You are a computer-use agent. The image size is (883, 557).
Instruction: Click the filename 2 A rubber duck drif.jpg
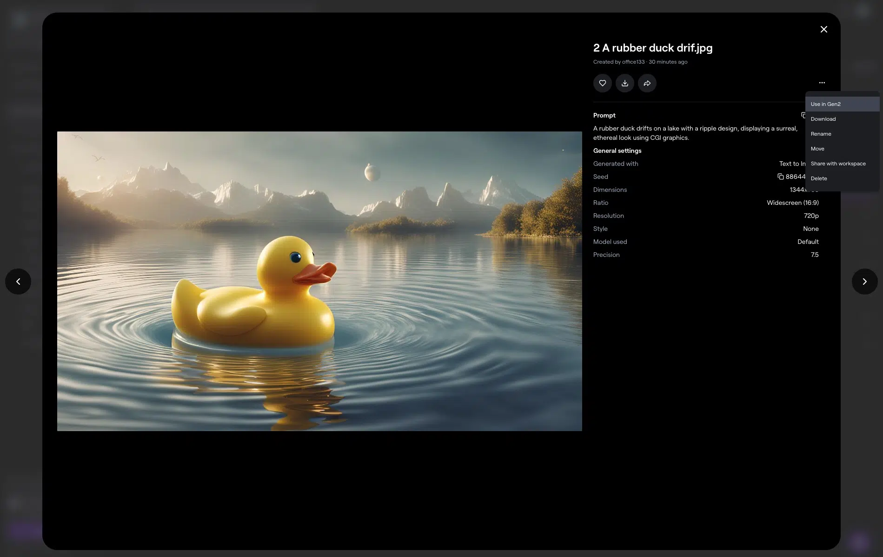(652, 47)
